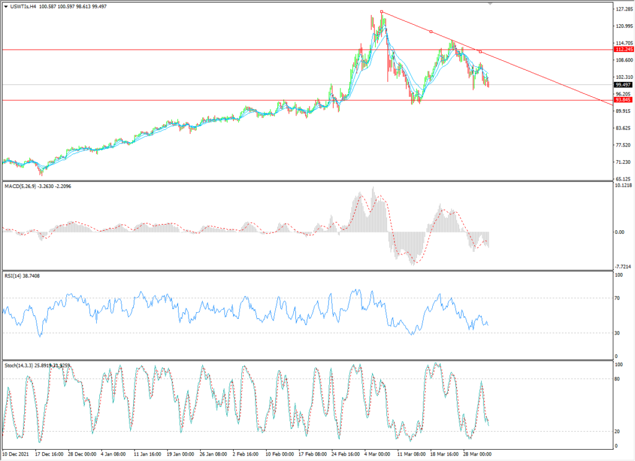Image resolution: width=635 pixels, height=461 pixels.
Task: Click the 18 Mar 16:00 date label
Action: 444,454
